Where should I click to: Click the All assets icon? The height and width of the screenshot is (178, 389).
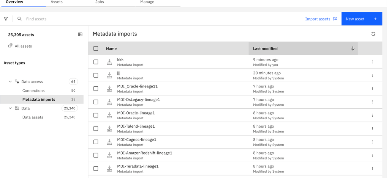coord(10,46)
